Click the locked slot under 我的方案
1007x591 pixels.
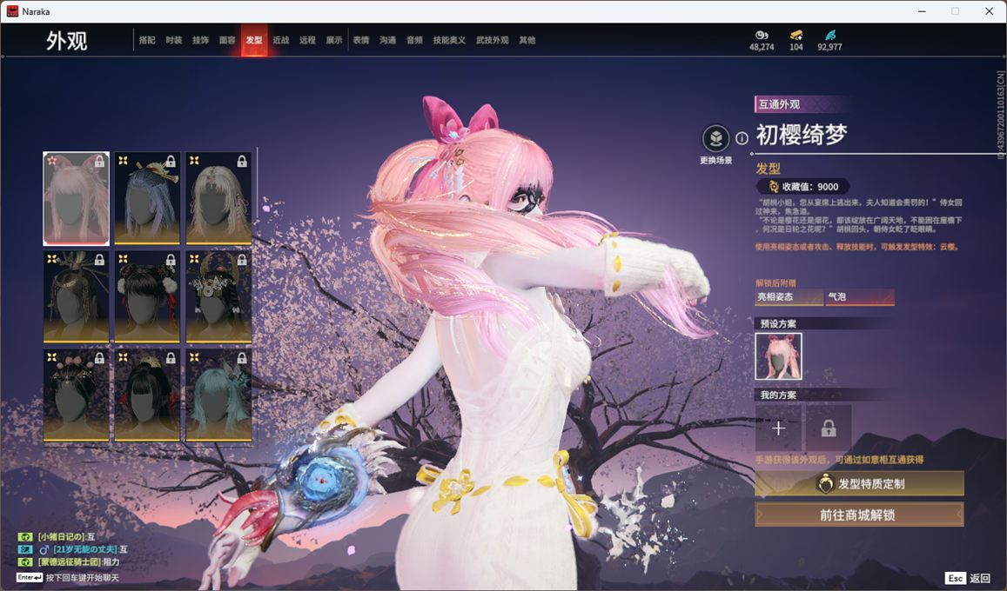pyautogui.click(x=829, y=428)
